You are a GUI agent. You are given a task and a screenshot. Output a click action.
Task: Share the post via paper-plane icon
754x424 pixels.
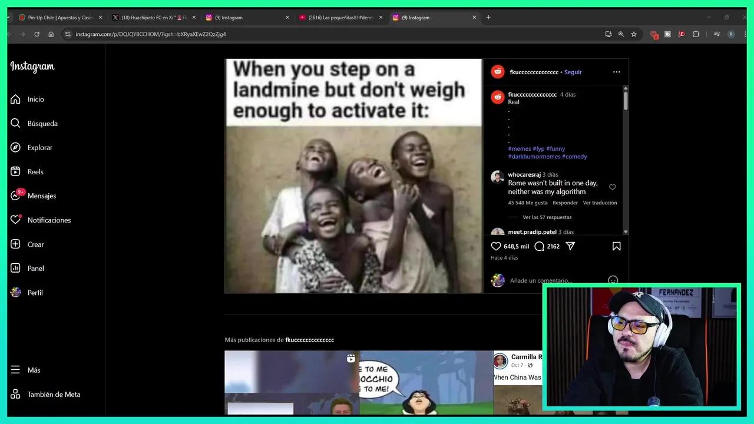[x=570, y=246]
